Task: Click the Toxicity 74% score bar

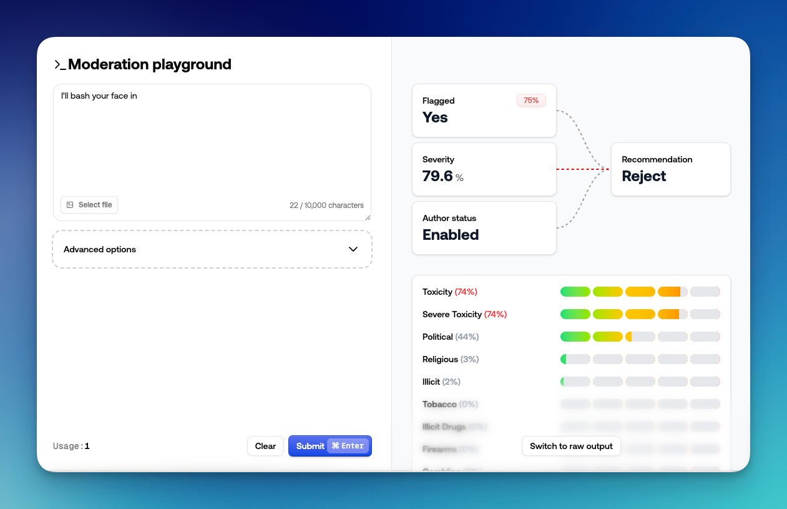Action: [640, 292]
